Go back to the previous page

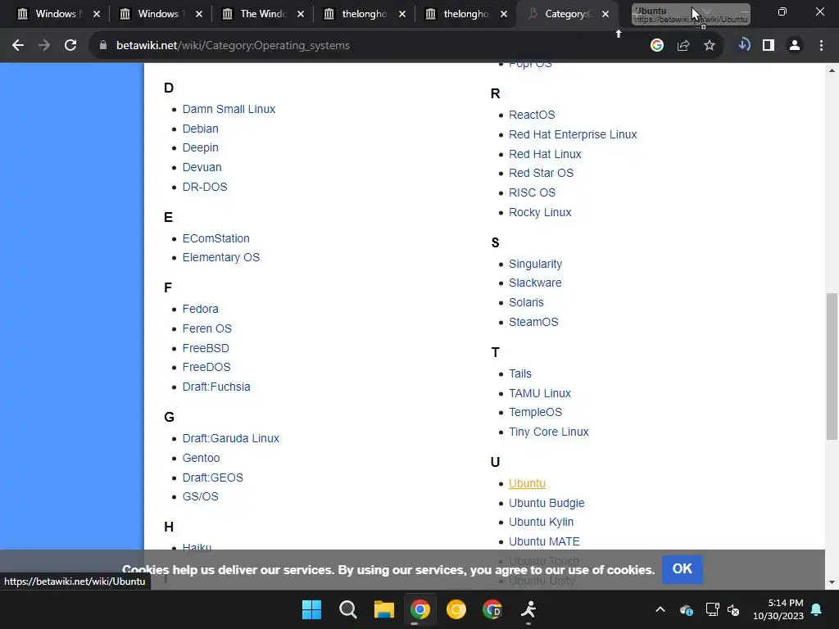pyautogui.click(x=18, y=46)
